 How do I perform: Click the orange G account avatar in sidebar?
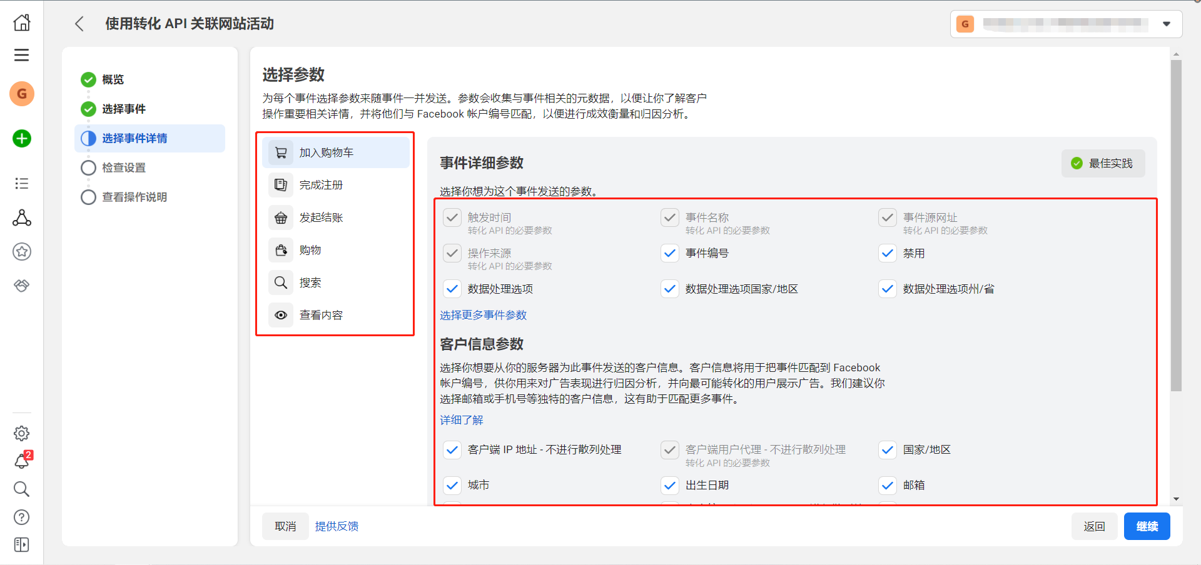pos(22,94)
